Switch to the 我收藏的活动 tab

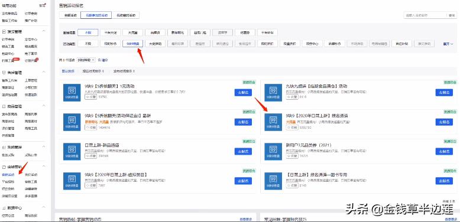pyautogui.click(x=125, y=15)
